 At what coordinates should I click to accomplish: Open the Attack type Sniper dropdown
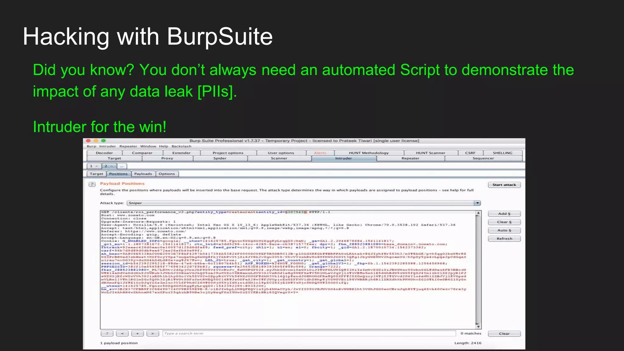click(477, 203)
